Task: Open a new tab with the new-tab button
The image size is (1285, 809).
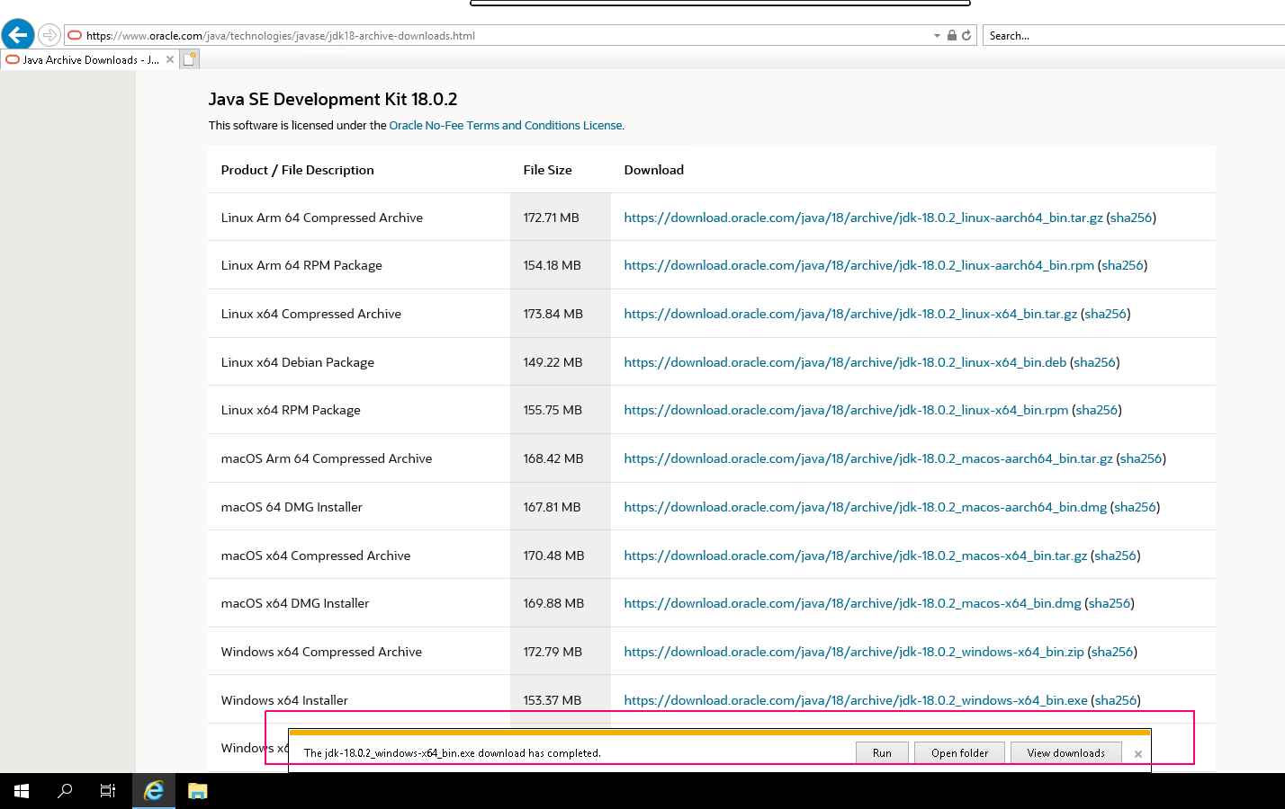Action: coord(189,59)
